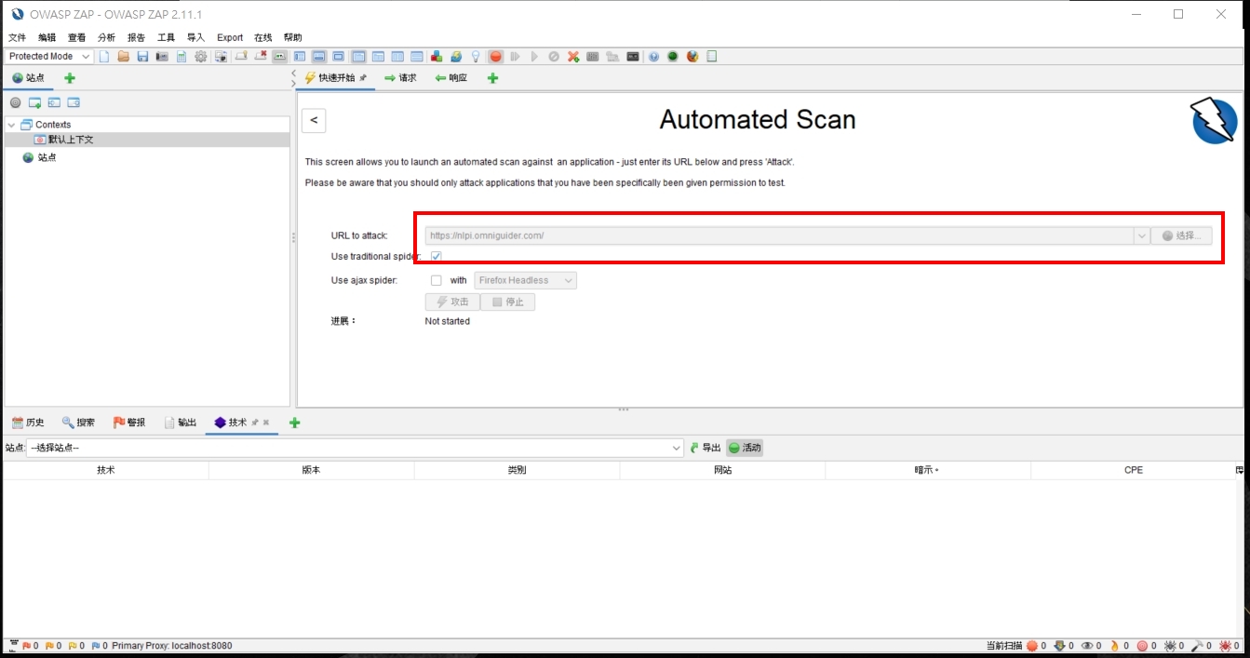Viewport: 1250px width, 658px height.
Task: Unpin the 快速开始 tab pin toggle
Action: (363, 79)
